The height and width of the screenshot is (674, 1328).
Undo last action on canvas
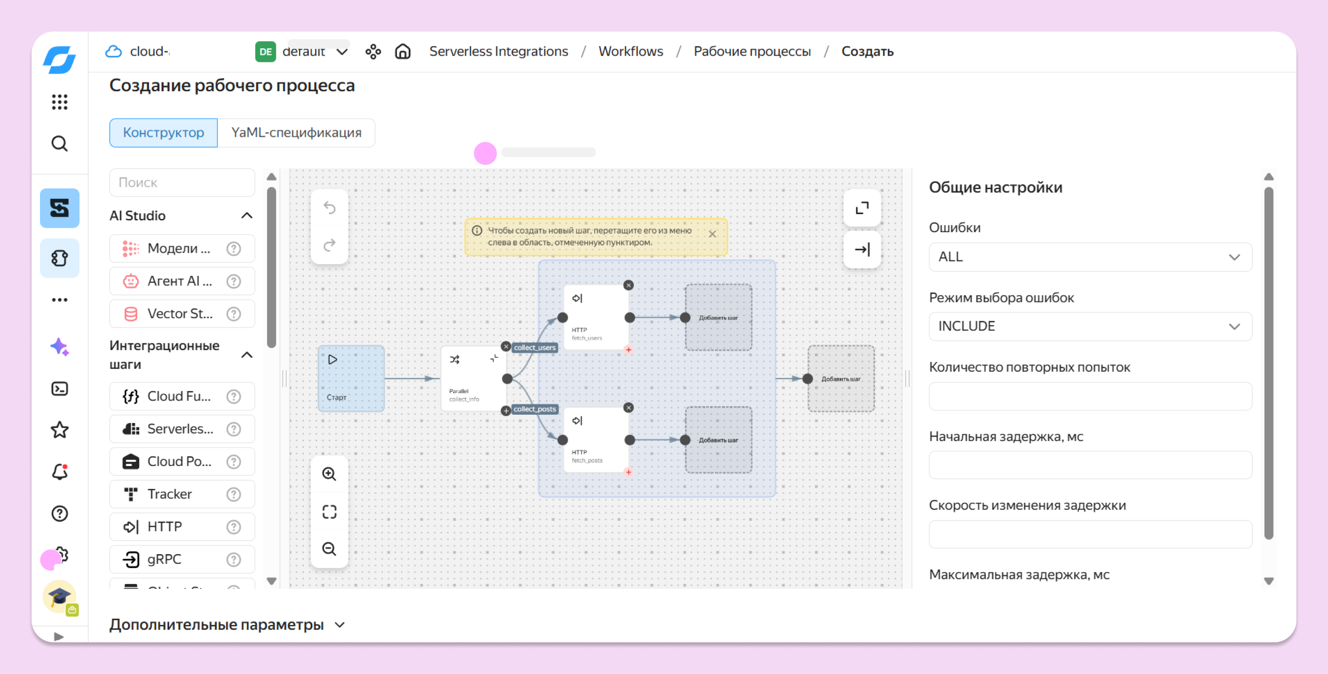click(329, 208)
